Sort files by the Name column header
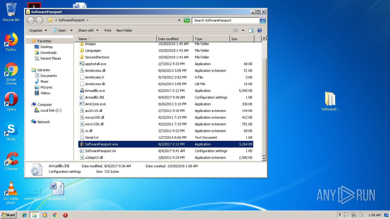This screenshot has width=390, height=219. pyautogui.click(x=115, y=39)
